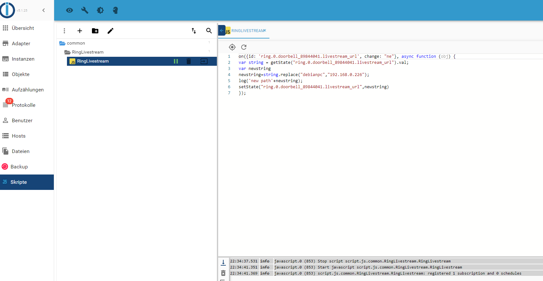The image size is (543, 281).
Task: Close the RINGLIVESTREAM tab
Action: point(265,30)
